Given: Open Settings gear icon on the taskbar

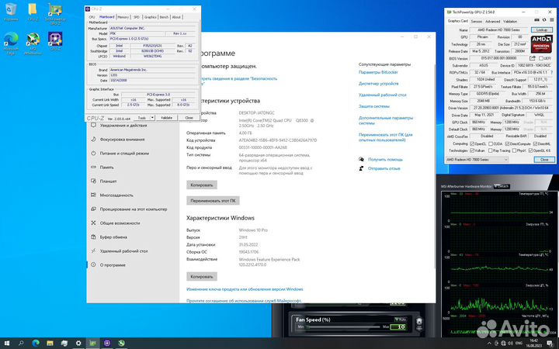Looking at the screenshot, I should click(78, 343).
